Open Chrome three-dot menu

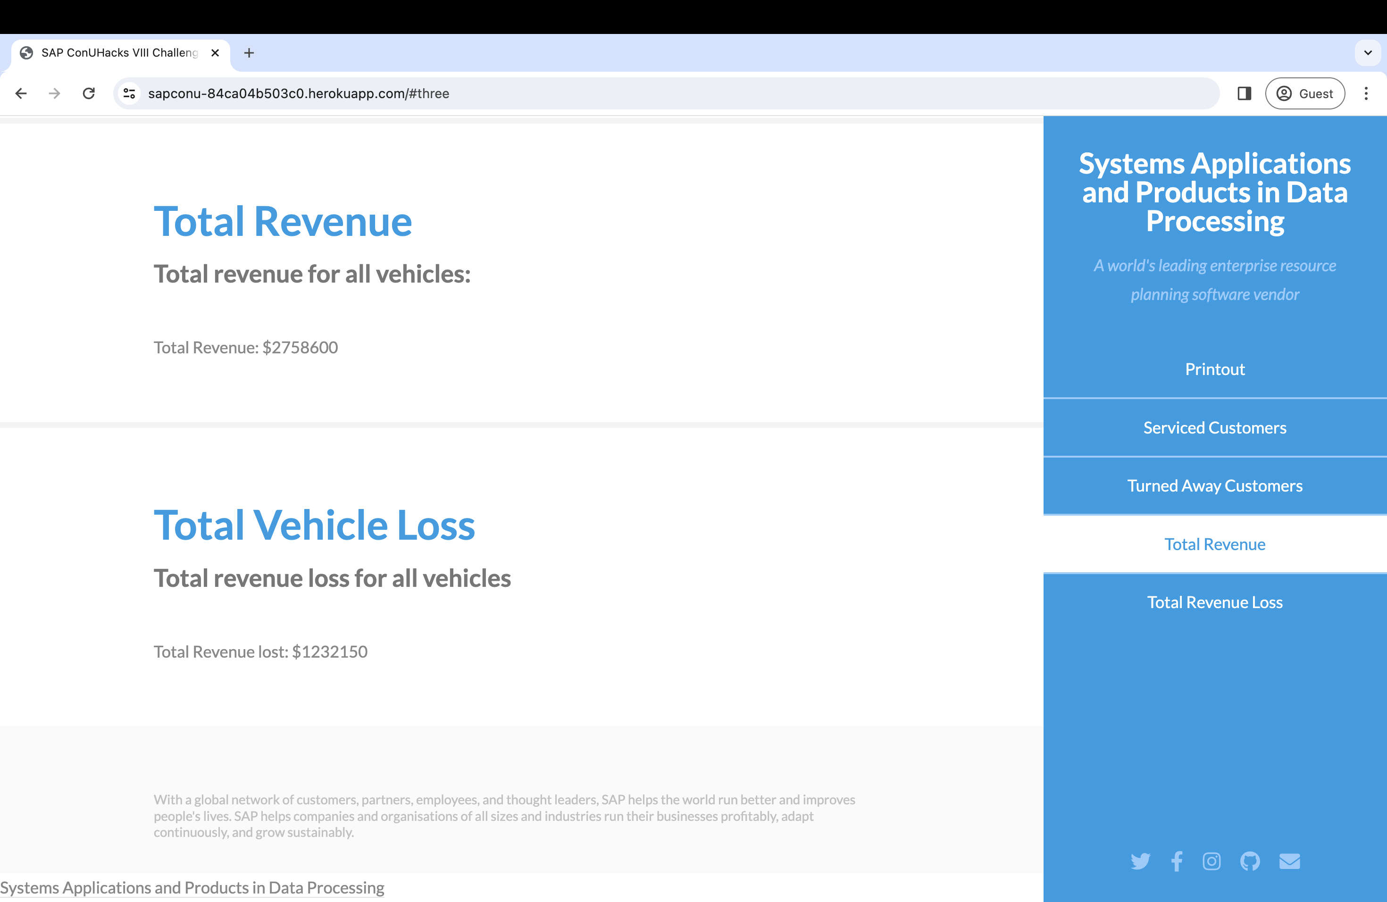click(x=1365, y=93)
